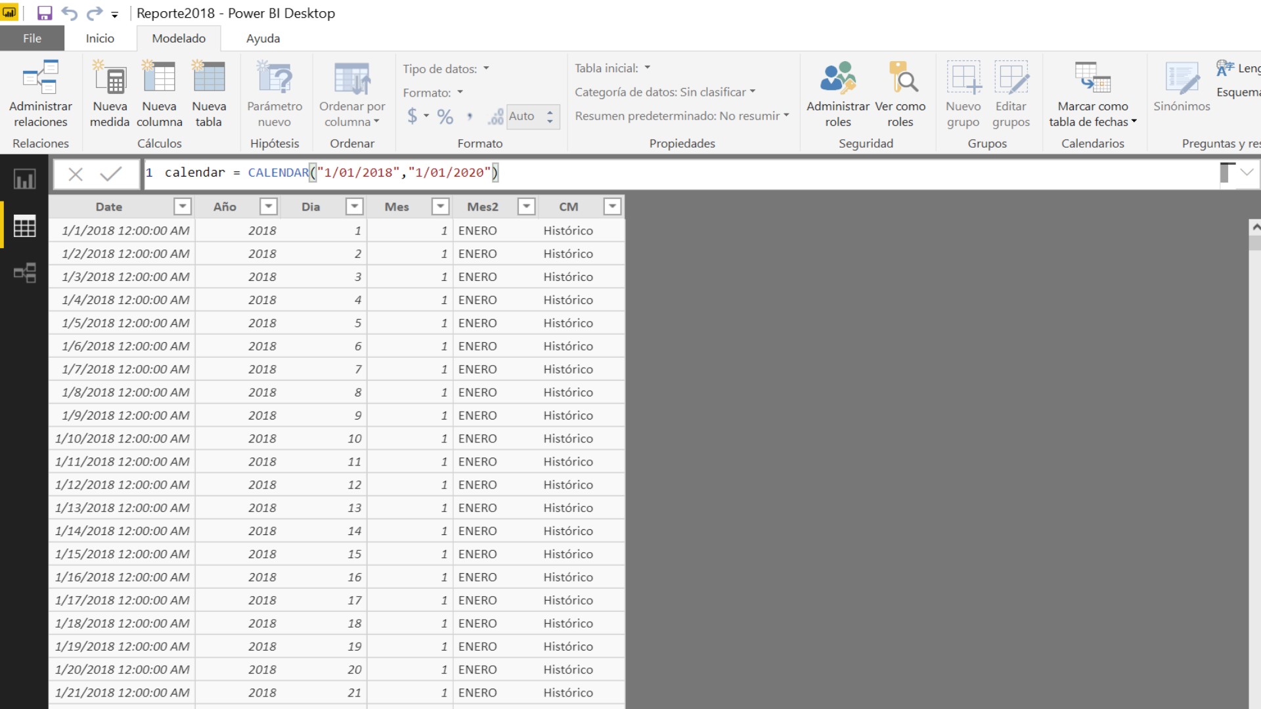Click Histórico in the 1/12/2018 row

point(568,484)
